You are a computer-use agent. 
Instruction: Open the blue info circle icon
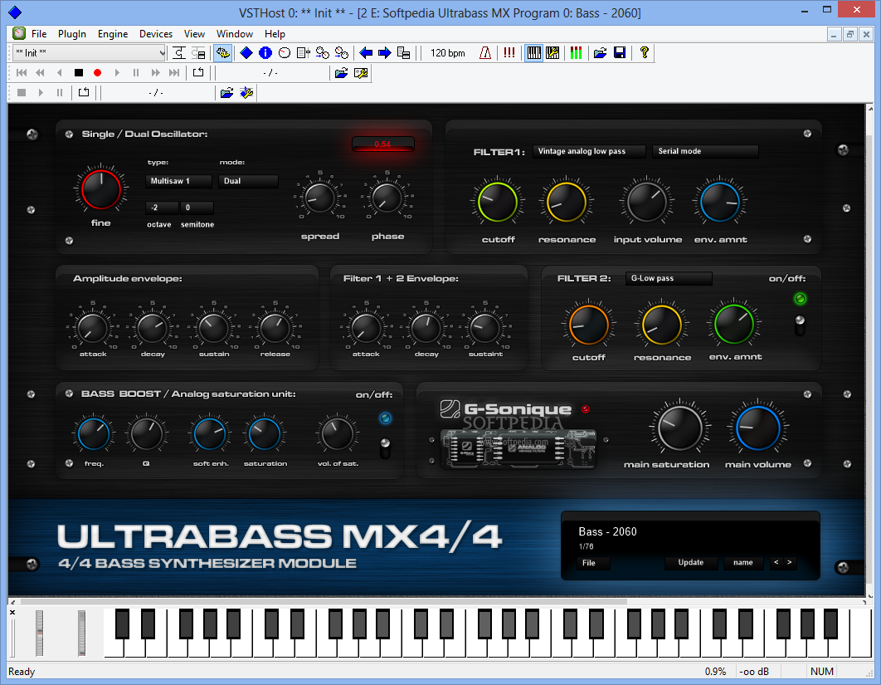tap(265, 53)
